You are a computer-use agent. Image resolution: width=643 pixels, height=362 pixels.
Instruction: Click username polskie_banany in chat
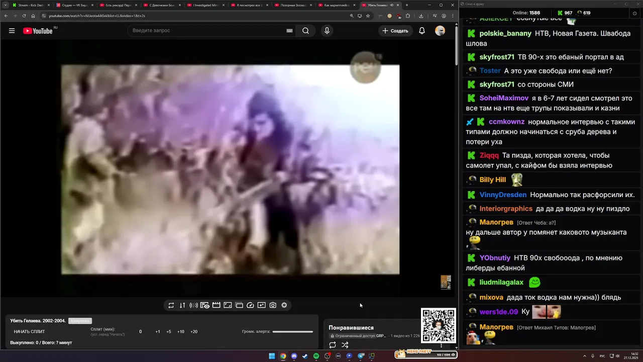coord(505,34)
